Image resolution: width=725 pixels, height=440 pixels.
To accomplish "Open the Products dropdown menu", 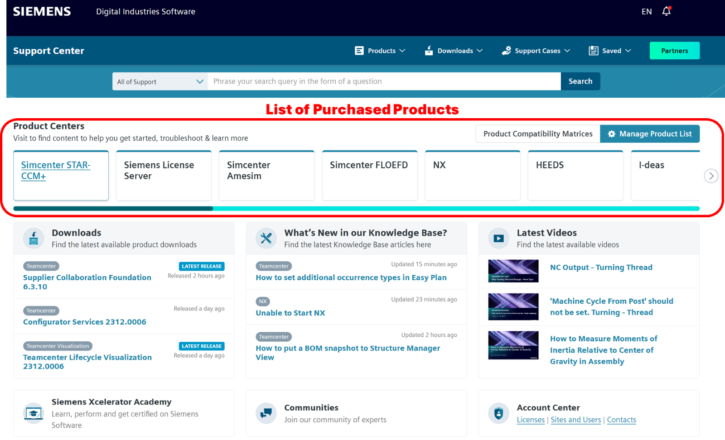I will tap(380, 51).
